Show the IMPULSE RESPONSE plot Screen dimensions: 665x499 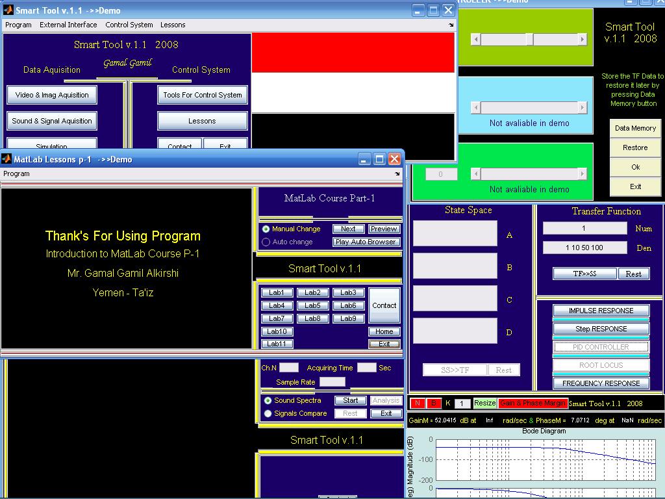(x=601, y=311)
